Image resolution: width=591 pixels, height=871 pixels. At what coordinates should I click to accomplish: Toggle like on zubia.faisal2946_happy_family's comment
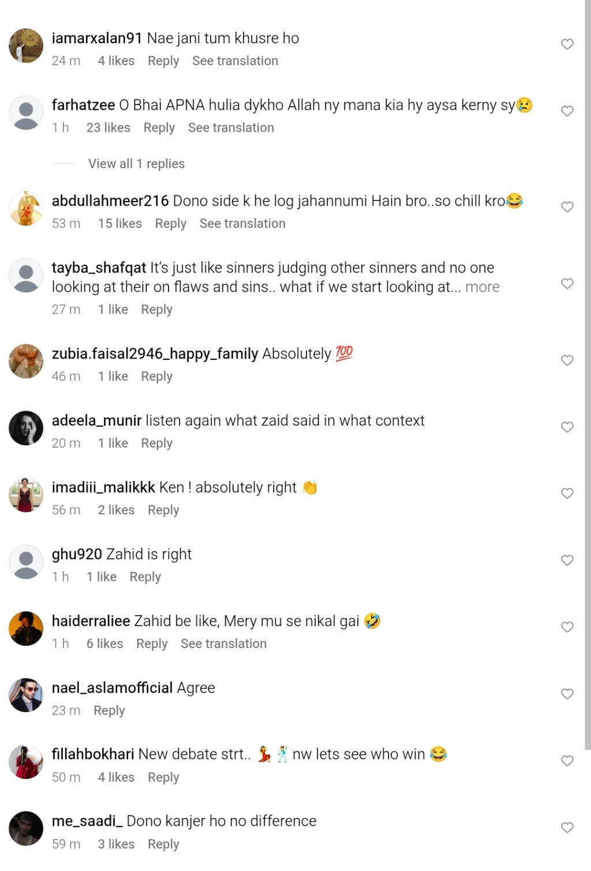[567, 360]
